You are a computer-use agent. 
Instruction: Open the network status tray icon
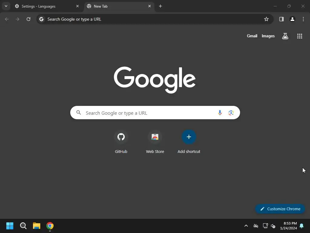coord(265,226)
